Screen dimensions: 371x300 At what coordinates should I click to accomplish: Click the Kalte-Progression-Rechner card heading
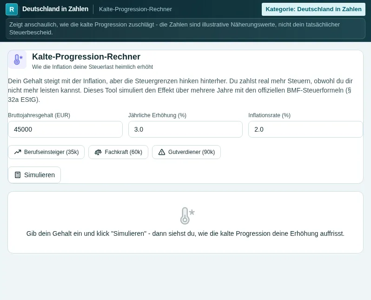click(x=86, y=57)
